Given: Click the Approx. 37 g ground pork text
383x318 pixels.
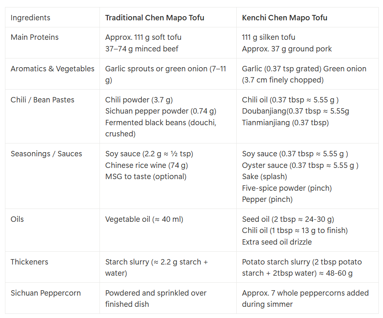Looking at the screenshot, I should click(x=287, y=49).
